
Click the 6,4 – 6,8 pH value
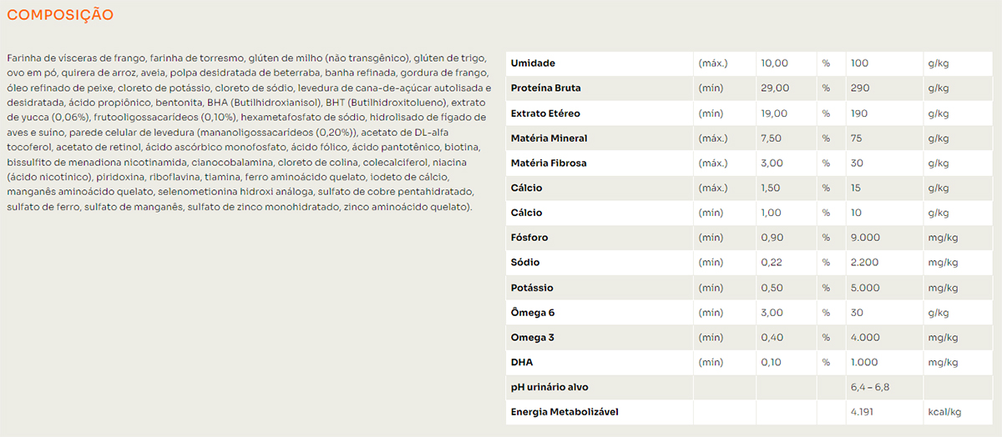pos(870,387)
